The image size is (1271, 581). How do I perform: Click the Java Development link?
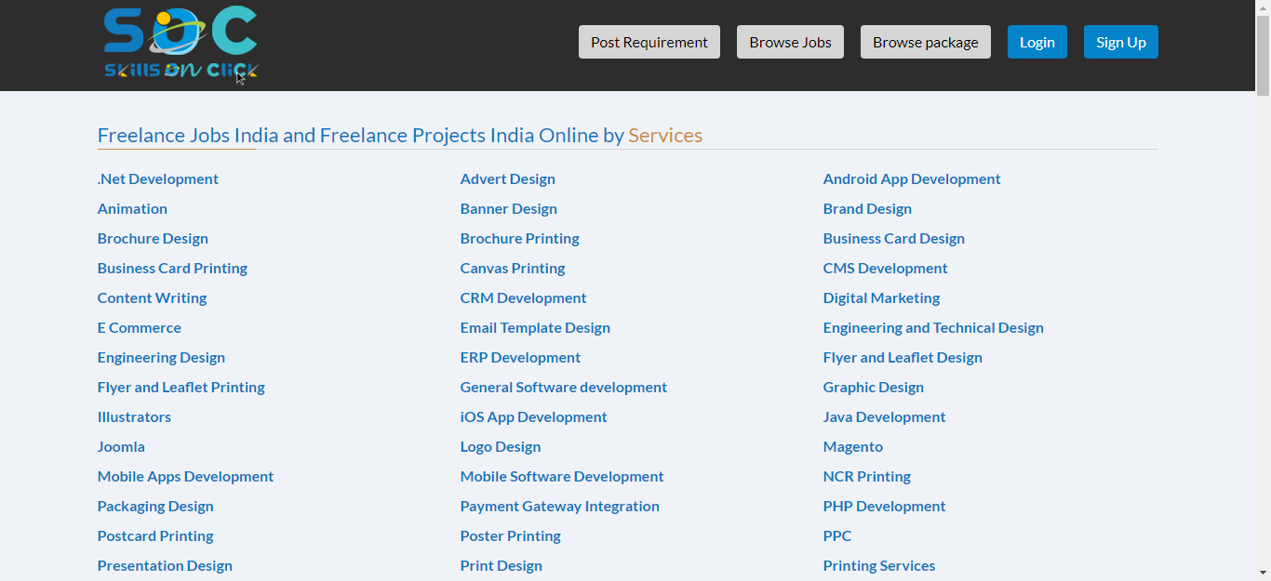coord(884,416)
